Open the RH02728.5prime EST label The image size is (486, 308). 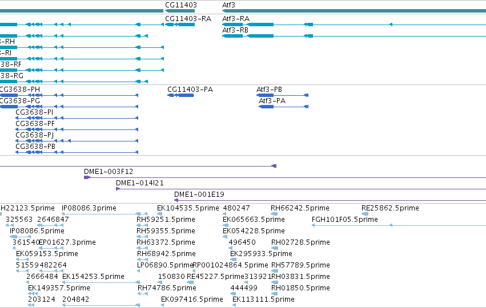[300, 242]
